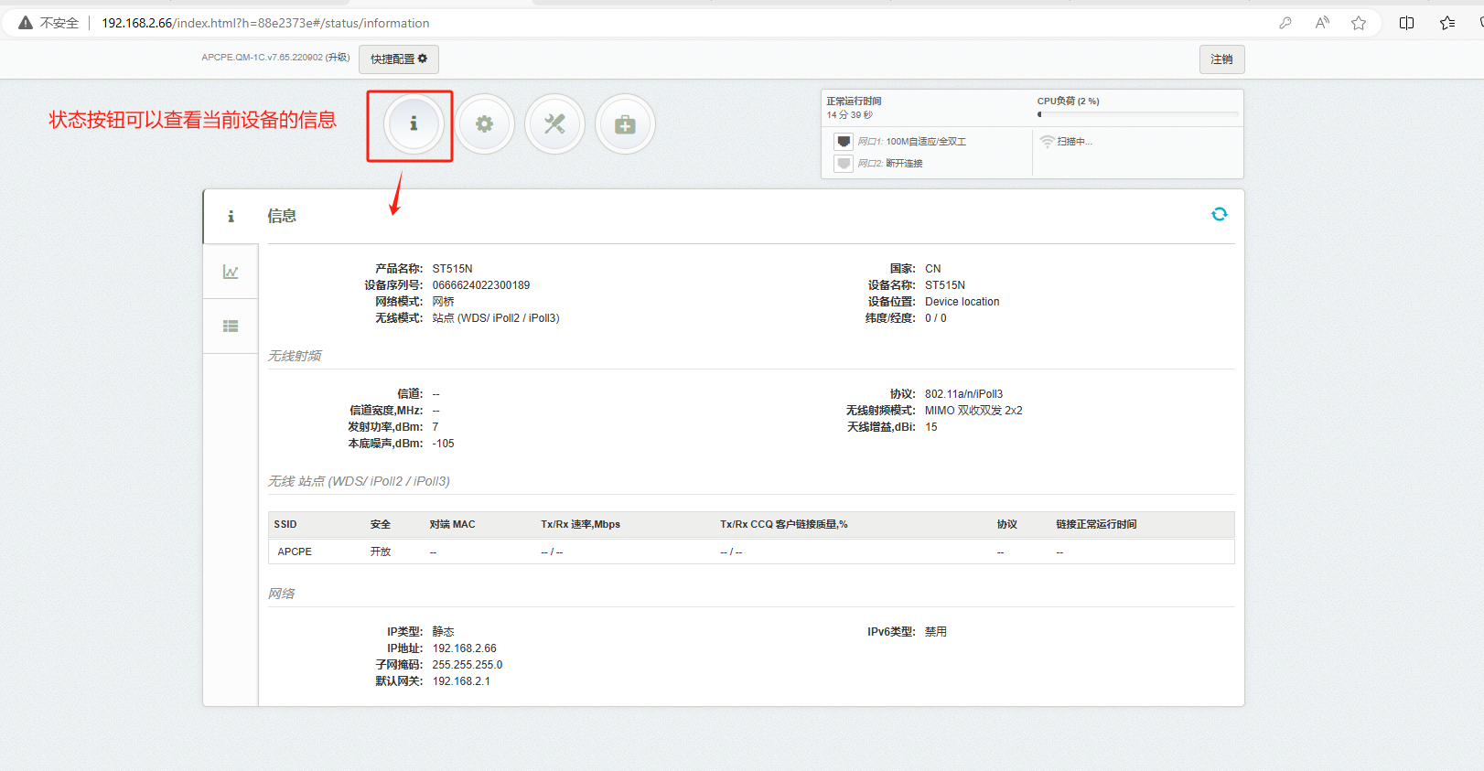The height and width of the screenshot is (771, 1484).
Task: Click the saved password key icon
Action: click(x=1285, y=23)
